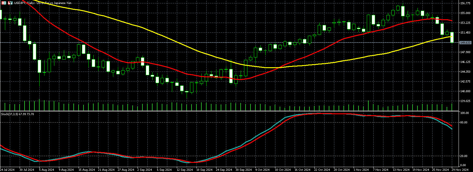This screenshot has width=473, height=172.
Task: Select the Stoch(37,3,9) indicator label
Action: coord(17,114)
